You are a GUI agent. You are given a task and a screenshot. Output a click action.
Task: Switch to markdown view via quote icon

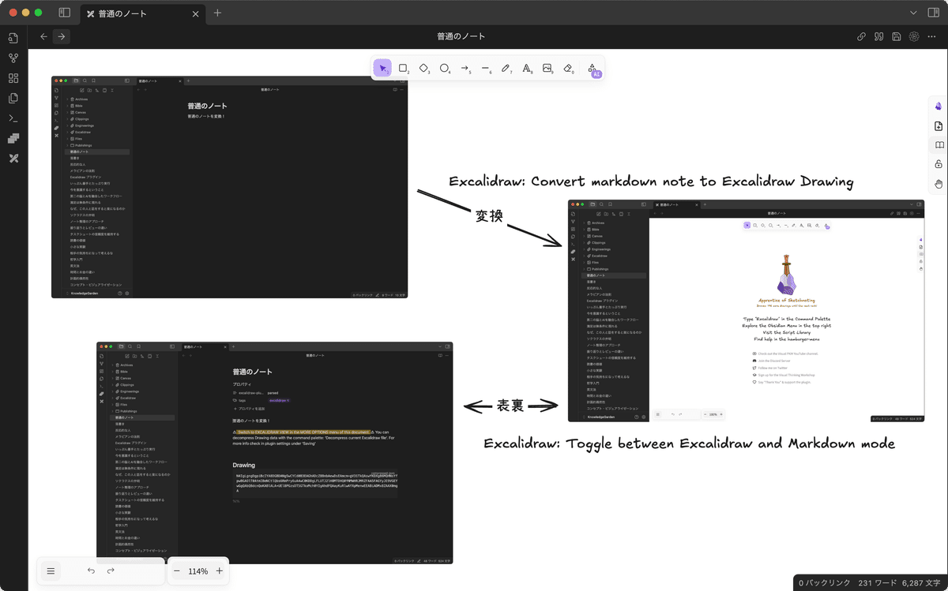point(879,36)
